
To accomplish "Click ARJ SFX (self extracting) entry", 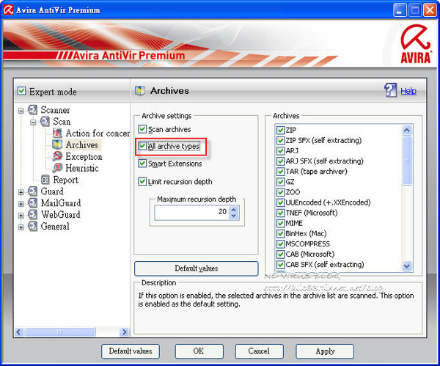I will [324, 161].
